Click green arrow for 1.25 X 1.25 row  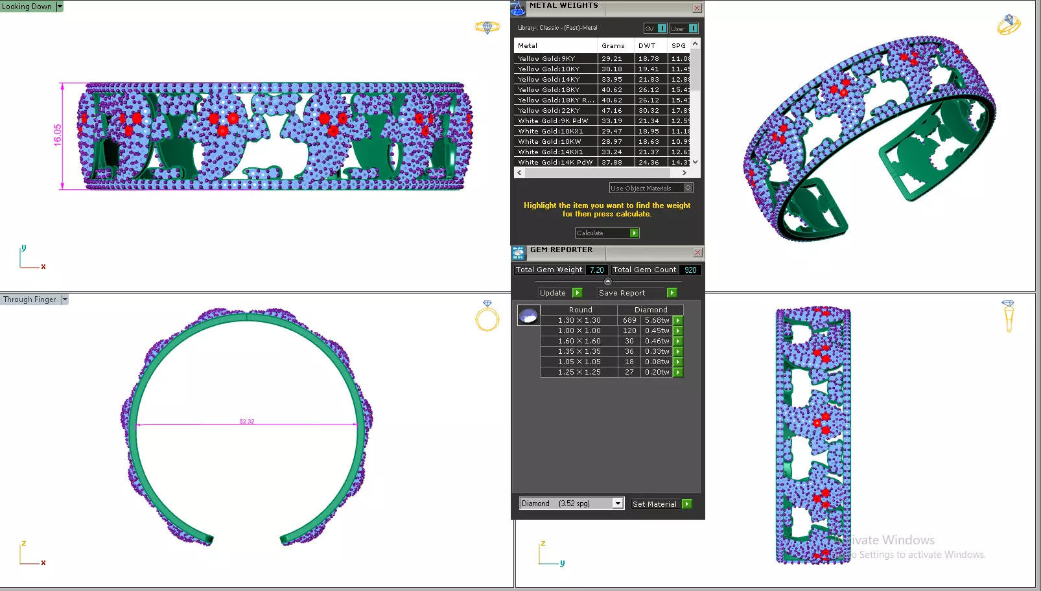[678, 373]
